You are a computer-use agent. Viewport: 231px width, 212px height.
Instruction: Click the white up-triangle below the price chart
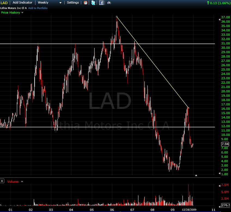[196, 175]
